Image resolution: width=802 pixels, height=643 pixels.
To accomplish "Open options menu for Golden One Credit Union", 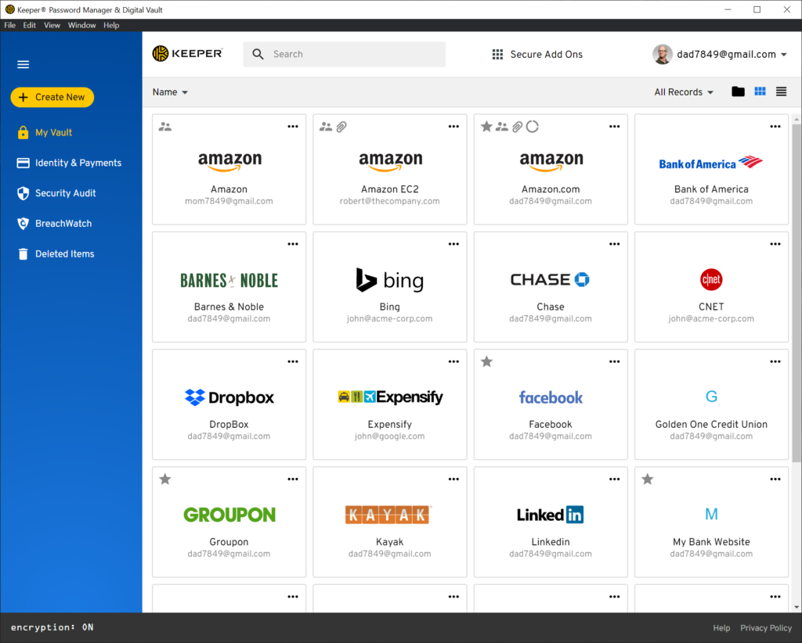I will (775, 361).
